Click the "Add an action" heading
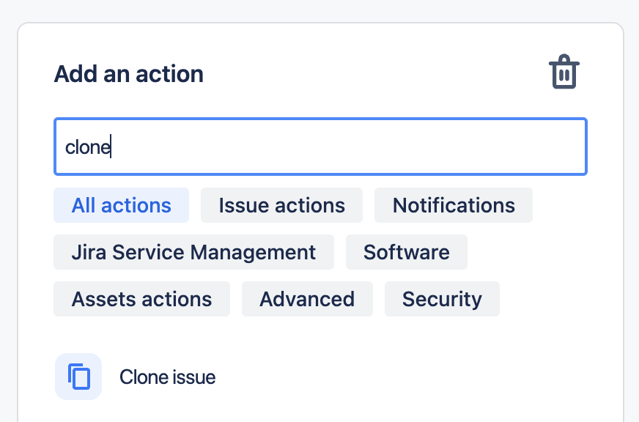Screen dimensions: 639x422 click(129, 74)
